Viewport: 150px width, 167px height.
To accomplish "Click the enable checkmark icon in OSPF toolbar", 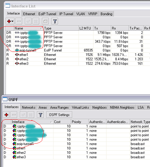I will tap(23, 114).
